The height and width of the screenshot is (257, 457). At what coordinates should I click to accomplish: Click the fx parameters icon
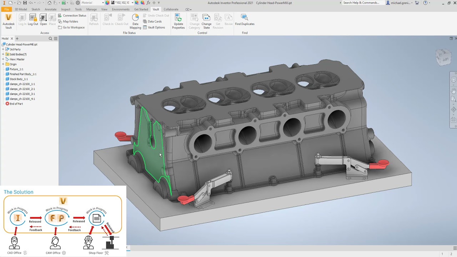tap(148, 3)
